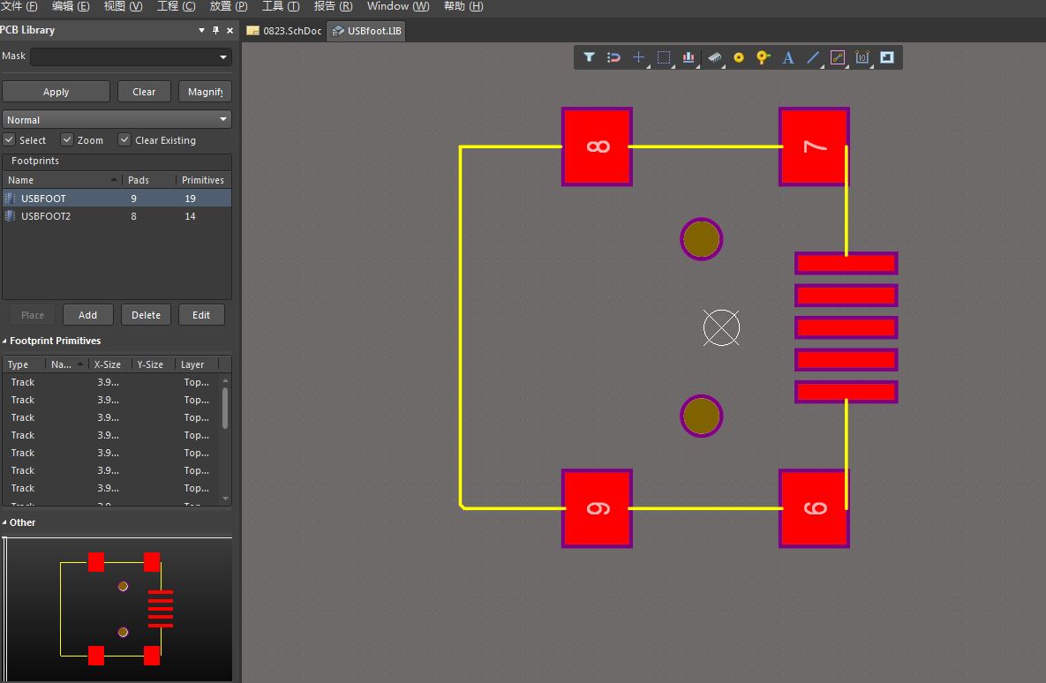Click the Place button
This screenshot has height=683, width=1046.
[x=33, y=315]
